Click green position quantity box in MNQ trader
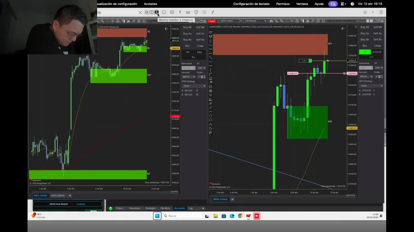The height and width of the screenshot is (232, 414). (x=365, y=52)
